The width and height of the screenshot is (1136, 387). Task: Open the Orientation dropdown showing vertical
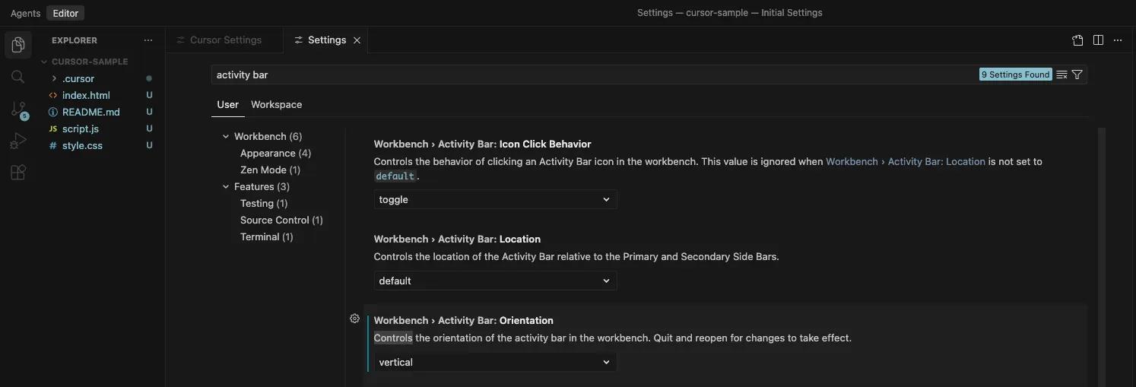(495, 362)
